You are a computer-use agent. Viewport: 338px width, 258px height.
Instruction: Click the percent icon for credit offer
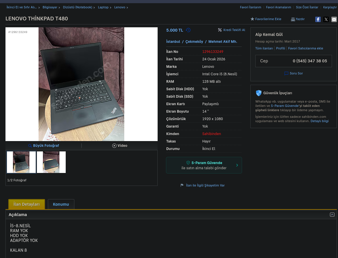pyautogui.click(x=220, y=30)
